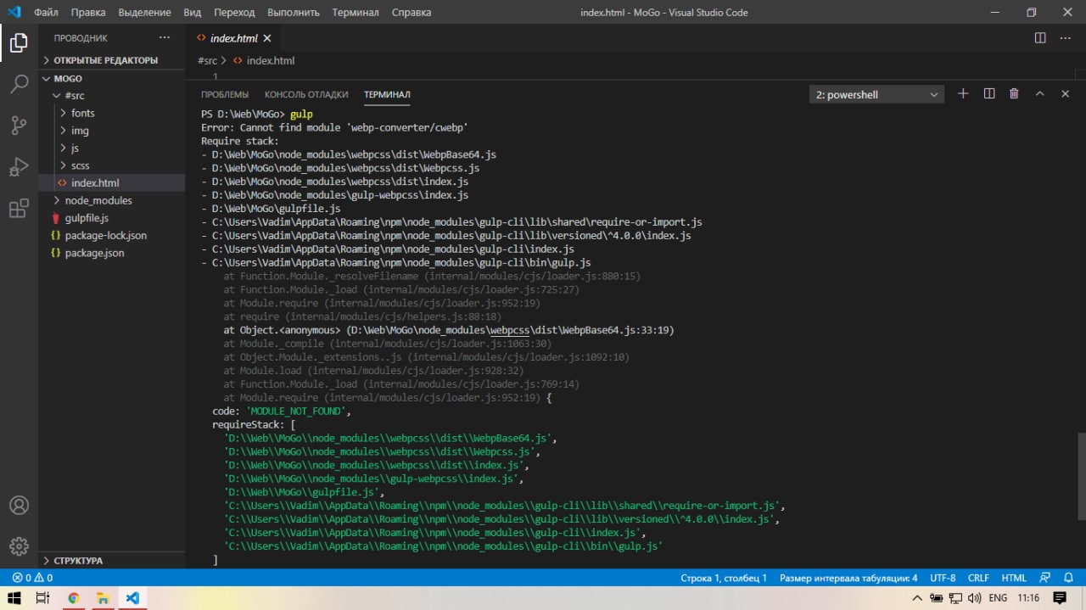Click the VS Code logo icon
Image resolution: width=1086 pixels, height=610 pixels.
tap(14, 12)
